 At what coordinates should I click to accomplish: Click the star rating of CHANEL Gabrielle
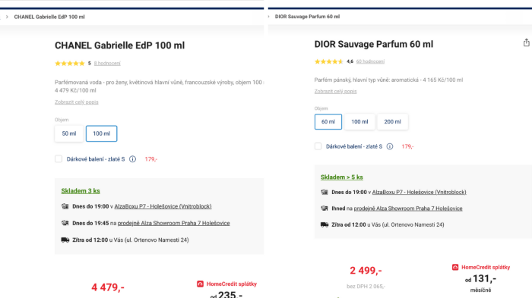click(x=70, y=64)
